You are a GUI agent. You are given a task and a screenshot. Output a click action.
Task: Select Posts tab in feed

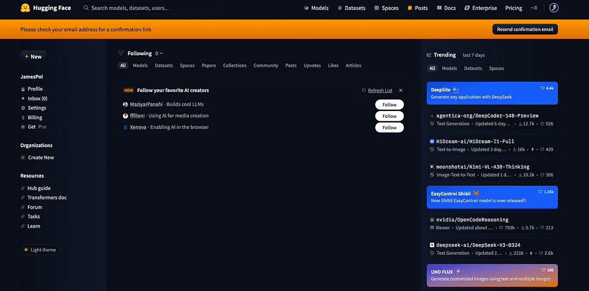290,66
